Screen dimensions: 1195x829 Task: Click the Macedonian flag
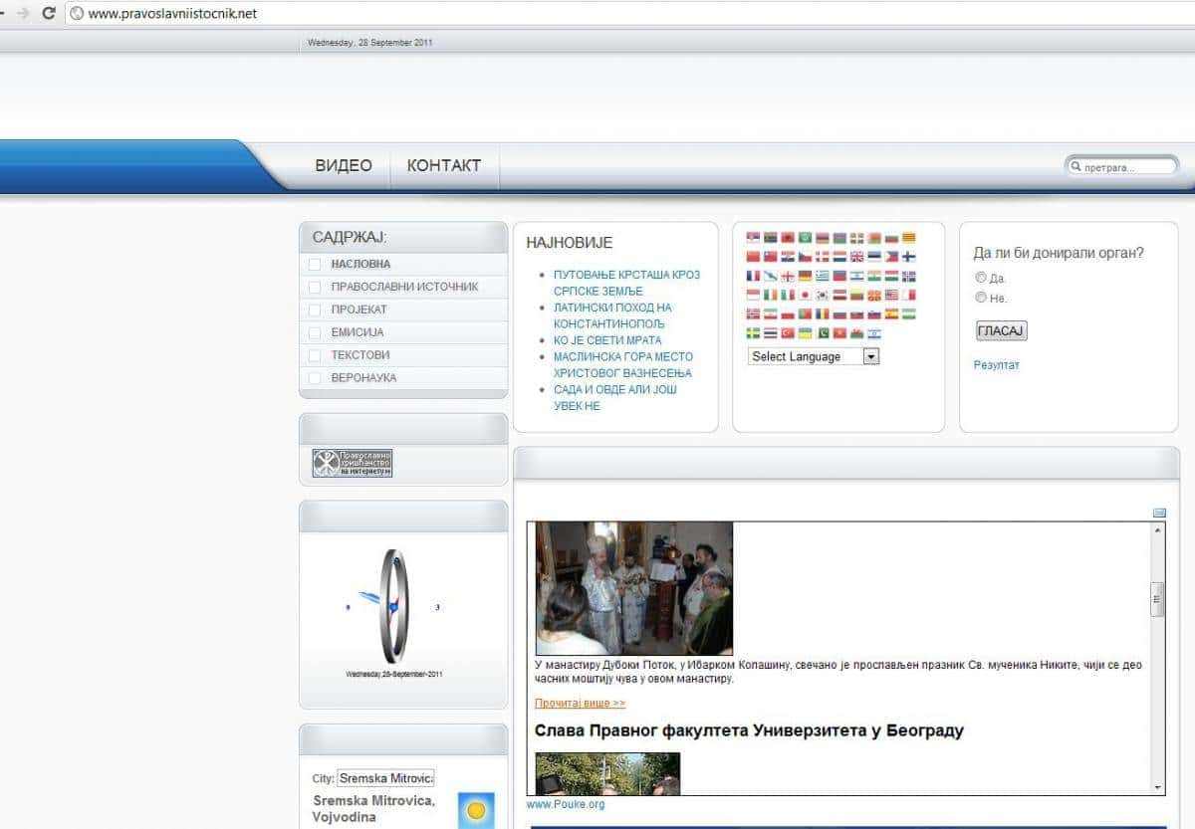[874, 295]
